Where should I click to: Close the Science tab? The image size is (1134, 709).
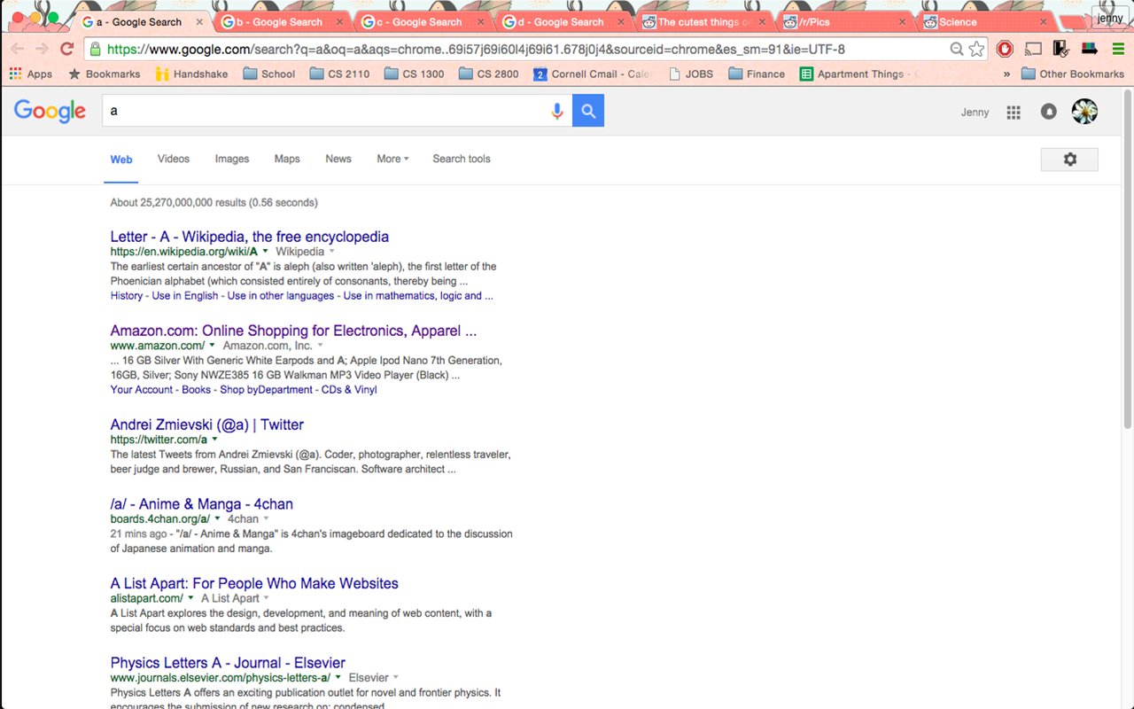click(1043, 22)
